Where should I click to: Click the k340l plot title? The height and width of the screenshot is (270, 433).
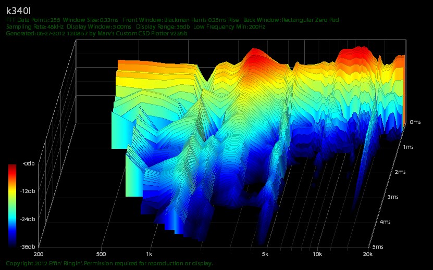point(19,11)
